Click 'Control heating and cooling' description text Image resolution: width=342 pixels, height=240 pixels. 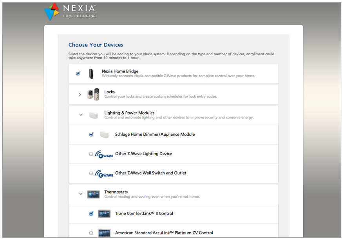(152, 196)
